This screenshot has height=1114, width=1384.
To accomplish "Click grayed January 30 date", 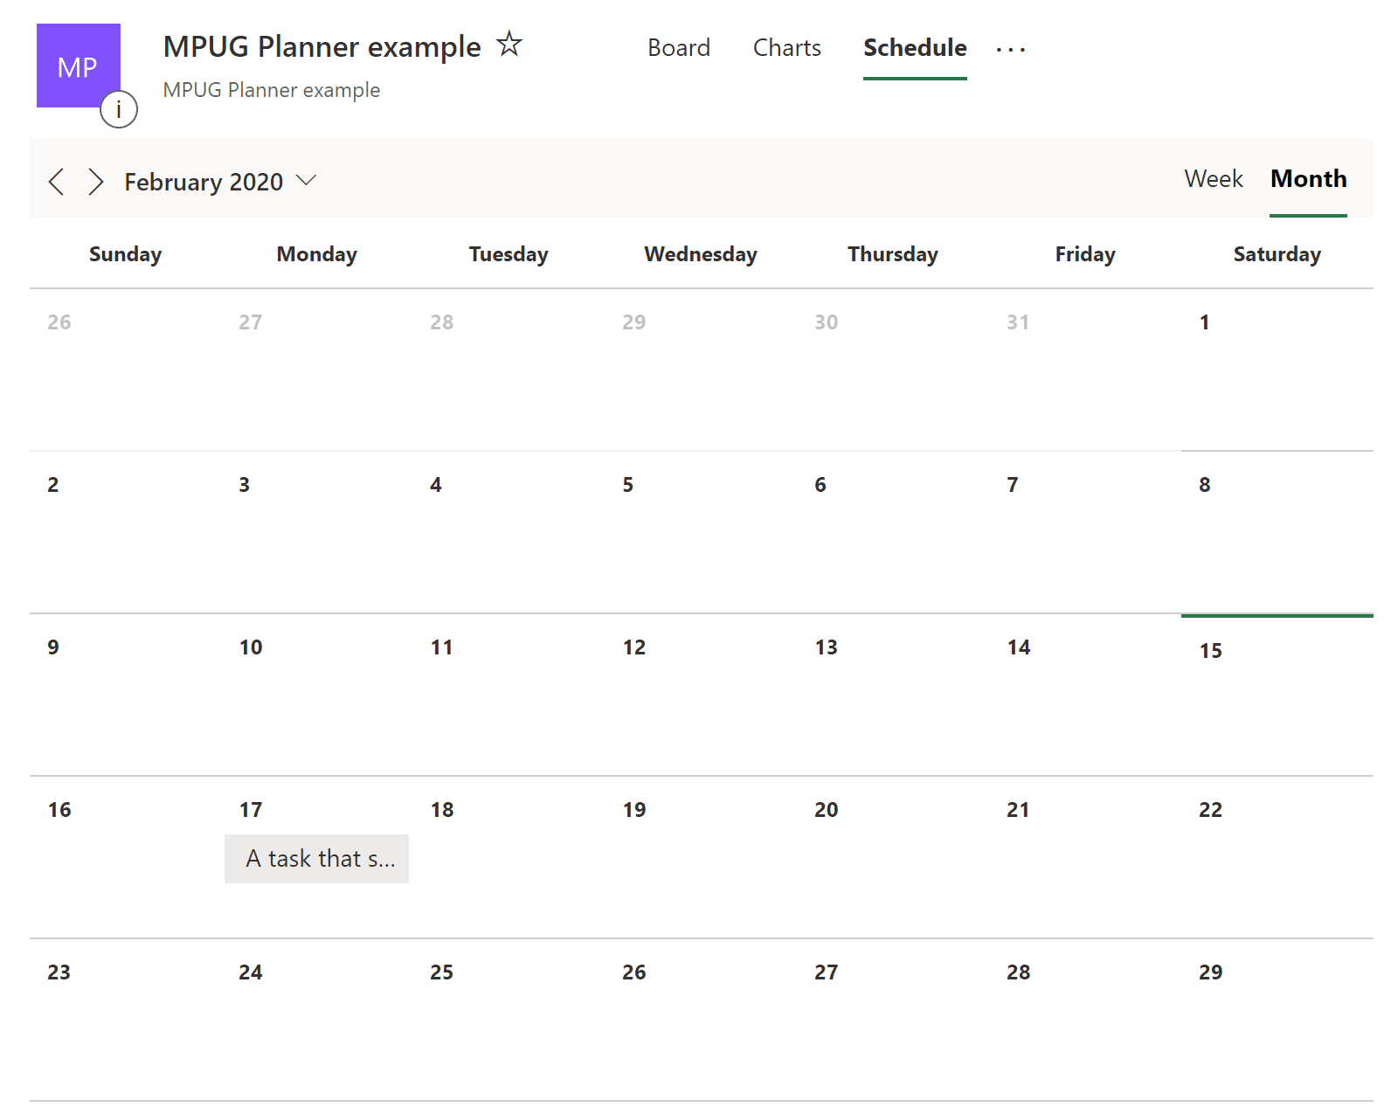I will 827,322.
